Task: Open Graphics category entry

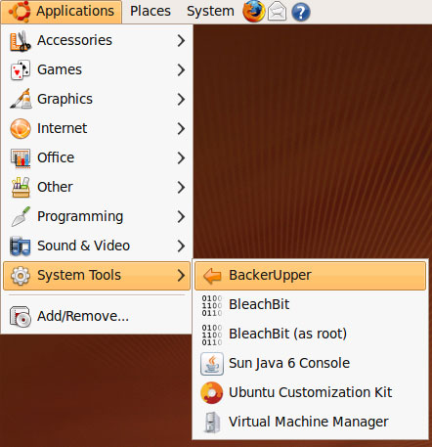Action: tap(97, 99)
